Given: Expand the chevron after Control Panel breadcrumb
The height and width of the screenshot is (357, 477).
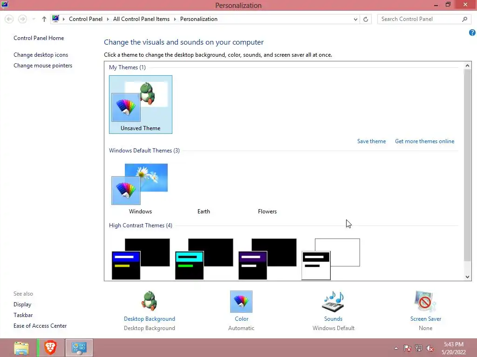Looking at the screenshot, I should coord(108,19).
